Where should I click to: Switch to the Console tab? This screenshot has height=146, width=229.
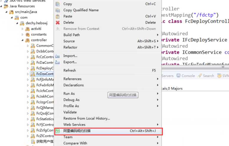pos(186,76)
